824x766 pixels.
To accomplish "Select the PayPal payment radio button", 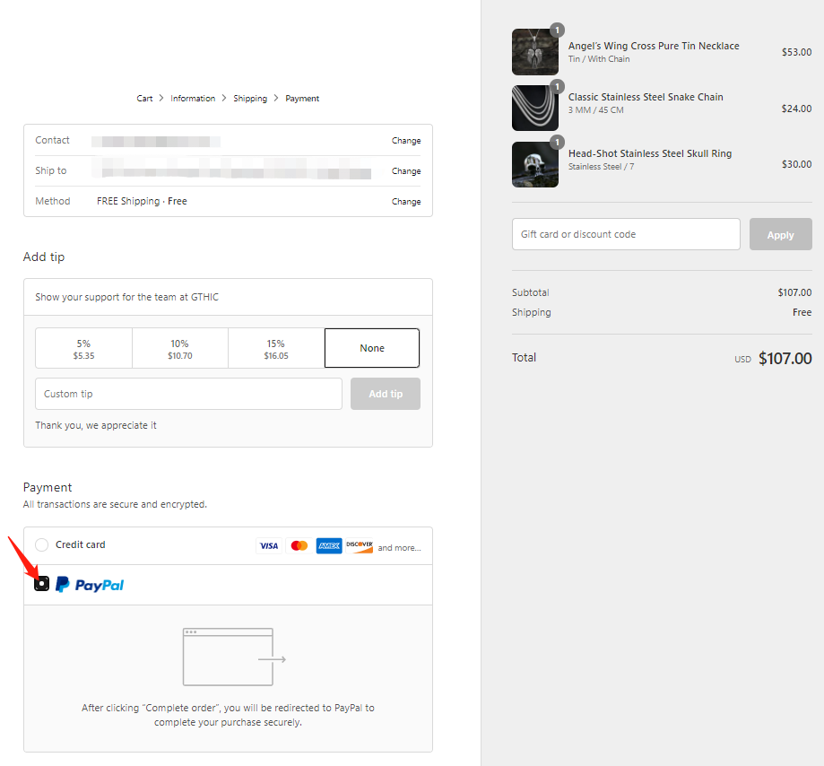I will pos(41,584).
